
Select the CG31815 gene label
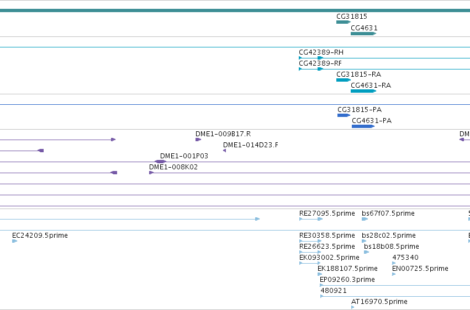(x=352, y=16)
